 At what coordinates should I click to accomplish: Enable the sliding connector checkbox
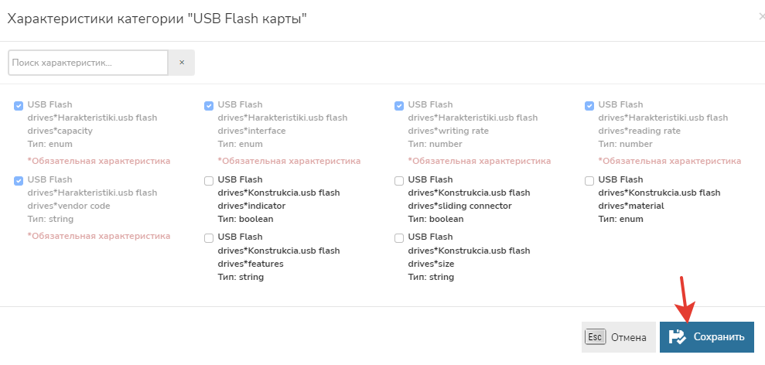click(399, 181)
